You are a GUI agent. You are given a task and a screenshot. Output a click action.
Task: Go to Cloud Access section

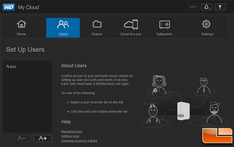tap(130, 28)
